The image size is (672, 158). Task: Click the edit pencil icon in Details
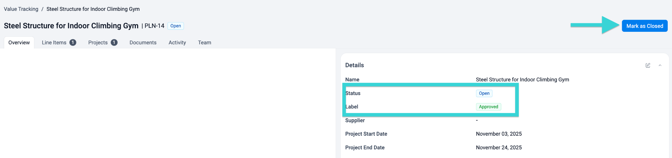point(648,65)
